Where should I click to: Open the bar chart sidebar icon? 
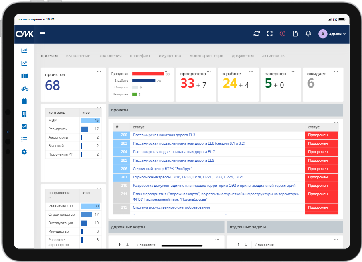pyautogui.click(x=24, y=50)
